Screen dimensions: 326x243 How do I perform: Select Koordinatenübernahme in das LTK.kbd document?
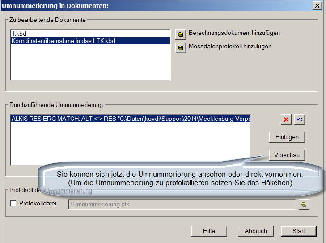(x=64, y=41)
